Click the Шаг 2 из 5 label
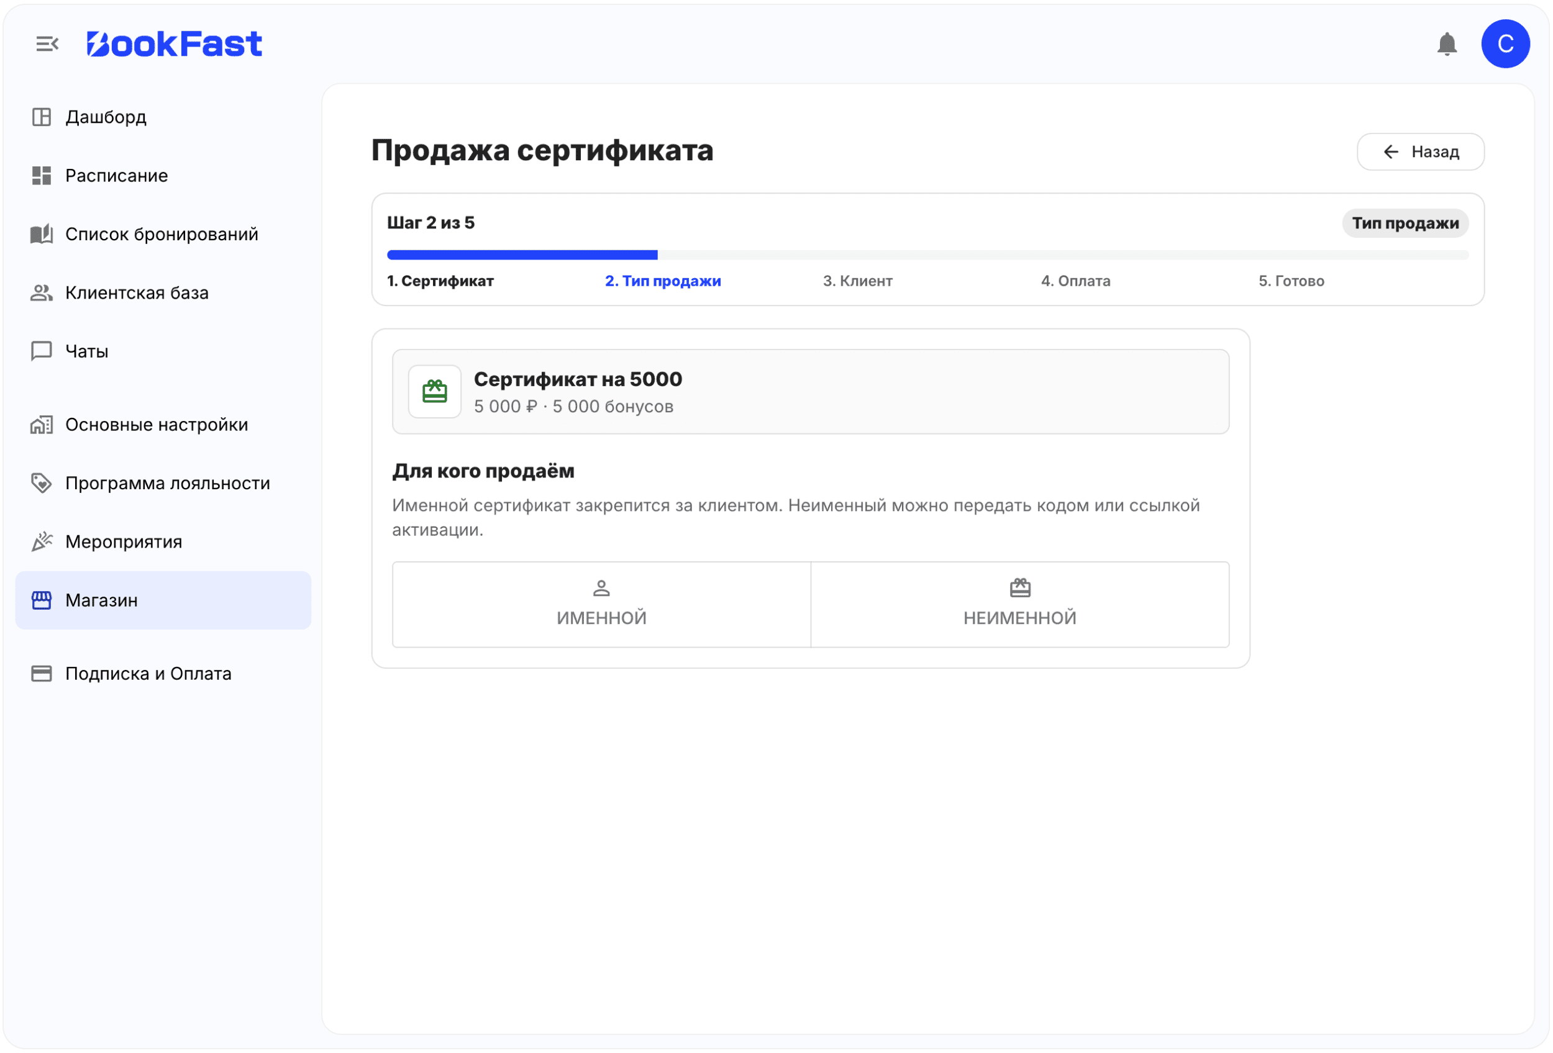Screen dimensions: 1553x1053 click(x=431, y=223)
